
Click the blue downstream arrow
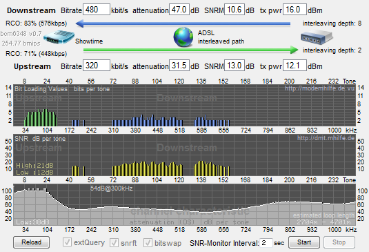(x=183, y=23)
